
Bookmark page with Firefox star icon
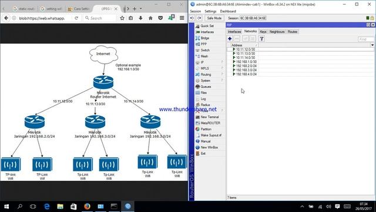[122, 18]
